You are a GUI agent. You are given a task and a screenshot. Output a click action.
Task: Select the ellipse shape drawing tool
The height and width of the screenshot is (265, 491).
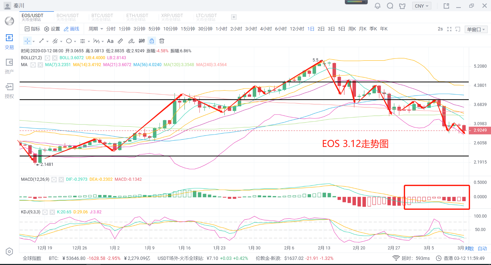coord(69,41)
